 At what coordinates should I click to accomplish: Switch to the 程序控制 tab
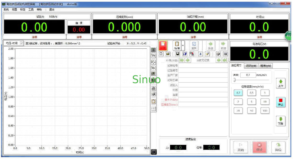(266, 66)
